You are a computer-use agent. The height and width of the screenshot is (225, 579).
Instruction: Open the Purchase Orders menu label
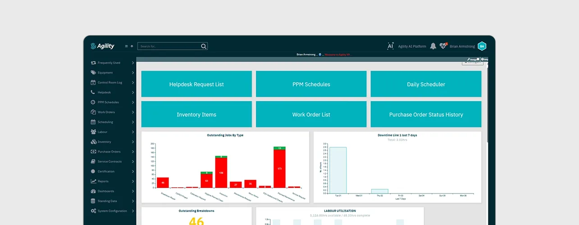click(x=109, y=152)
